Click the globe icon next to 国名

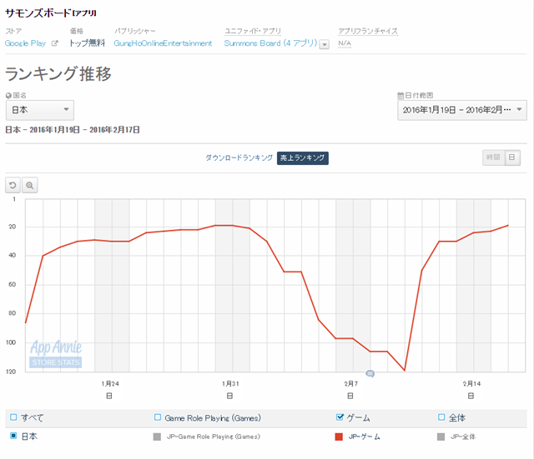pos(8,96)
